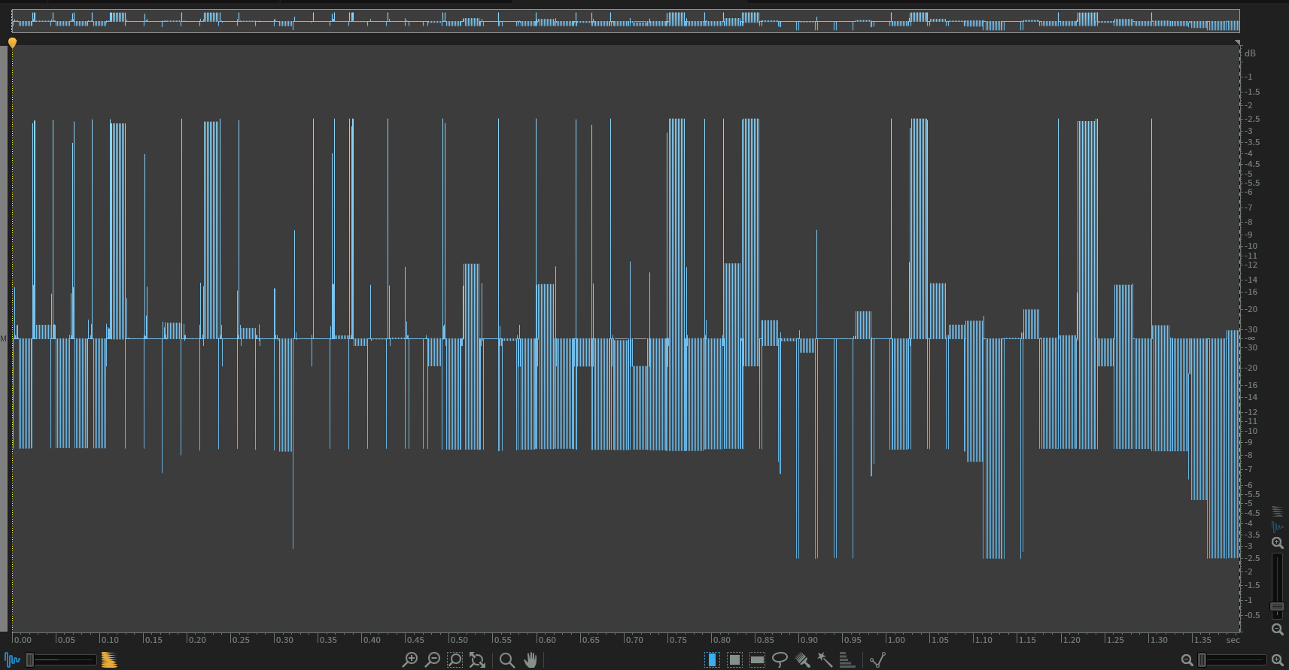The height and width of the screenshot is (670, 1289).
Task: Select the Frequency selection tool
Action: click(x=758, y=660)
